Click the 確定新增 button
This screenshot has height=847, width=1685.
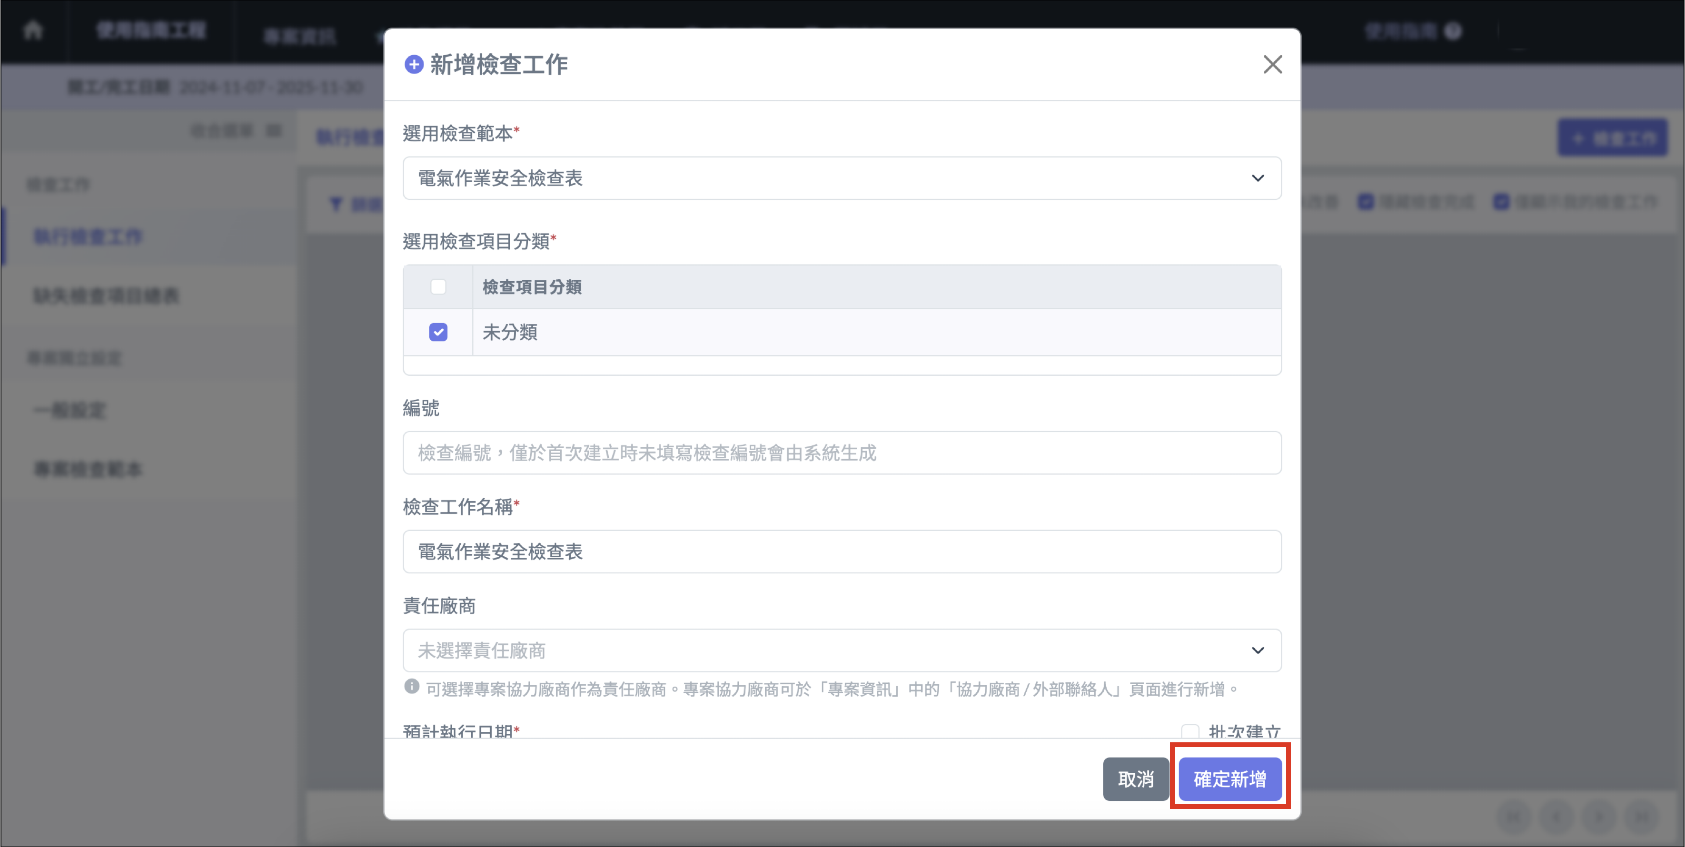tap(1230, 779)
